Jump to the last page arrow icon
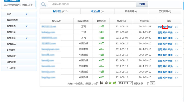The width and height of the screenshot is (184, 102). (x=115, y=83)
